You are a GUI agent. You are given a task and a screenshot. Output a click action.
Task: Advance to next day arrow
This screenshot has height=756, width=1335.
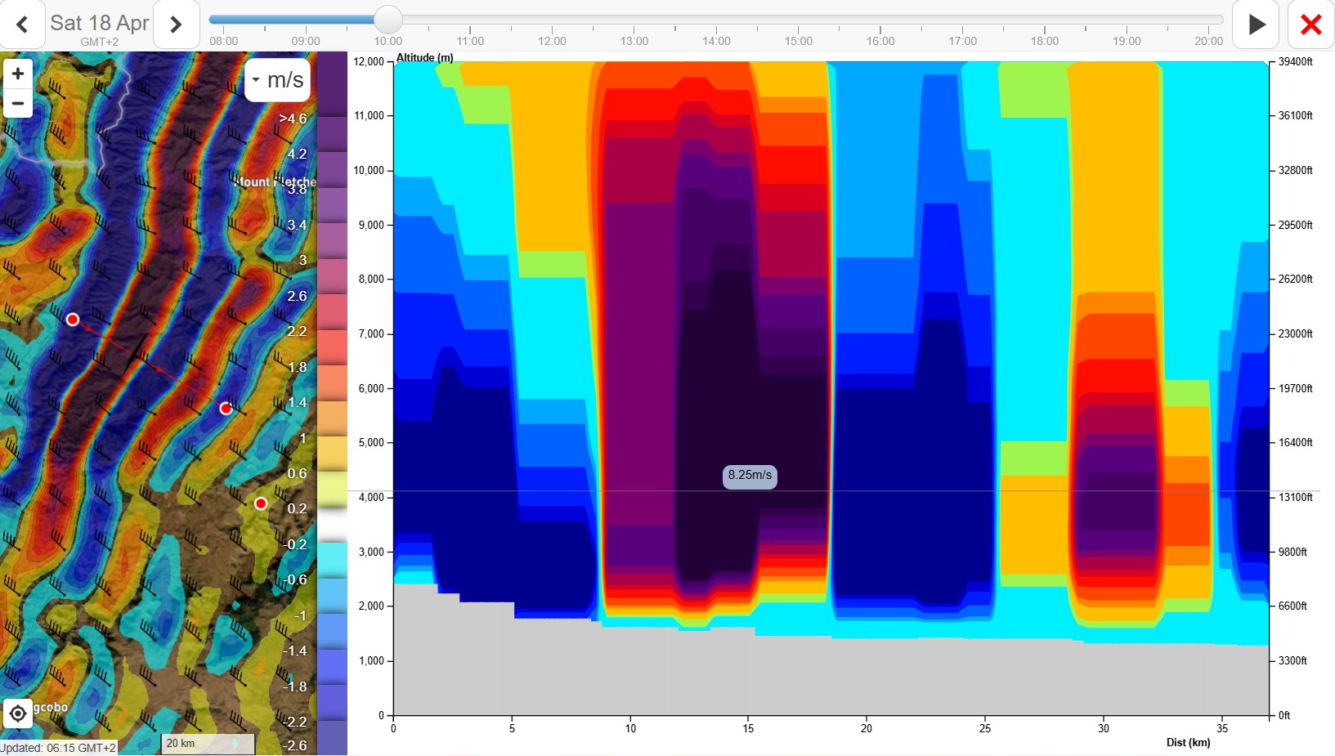176,25
